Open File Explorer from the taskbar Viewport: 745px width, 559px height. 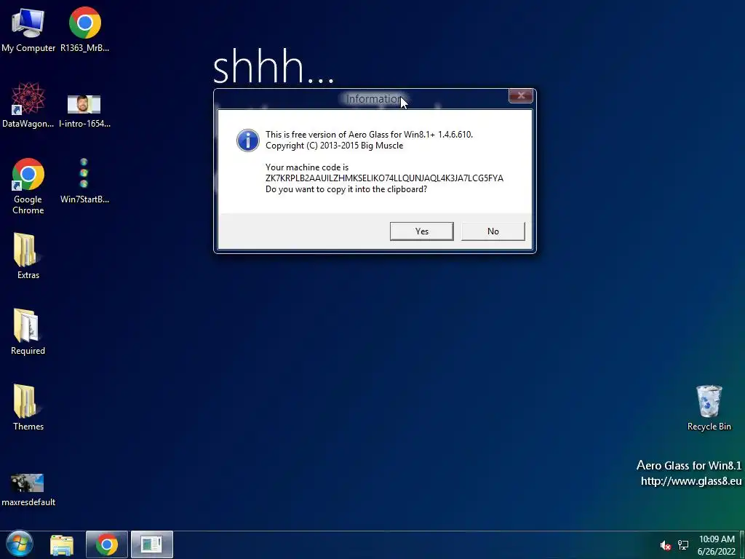point(62,545)
